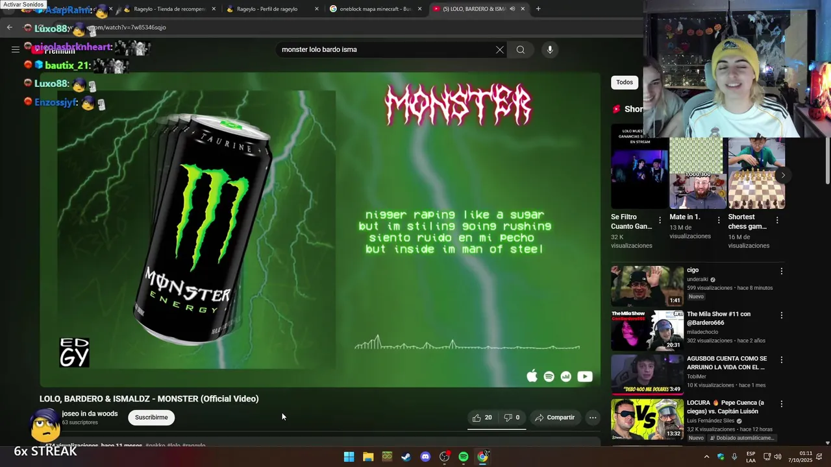This screenshot has height=467, width=831.
Task: Open 'LOCURA Pepe Cuenca vs. Capitán Luisón' title
Action: pos(725,407)
